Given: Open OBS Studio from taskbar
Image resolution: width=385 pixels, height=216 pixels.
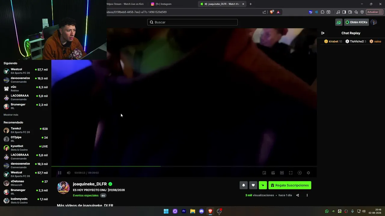Looking at the screenshot, I should (219, 211).
